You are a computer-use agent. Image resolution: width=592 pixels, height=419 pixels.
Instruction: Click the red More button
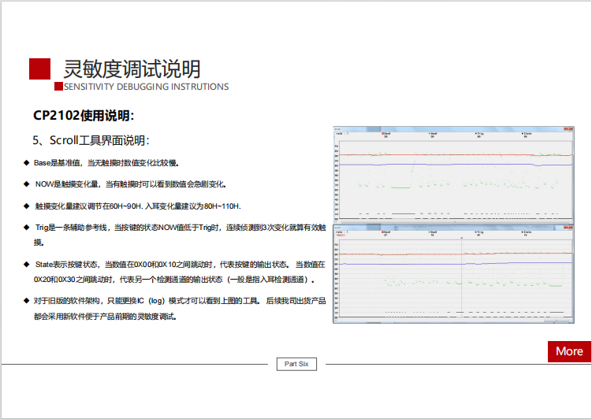tap(569, 351)
